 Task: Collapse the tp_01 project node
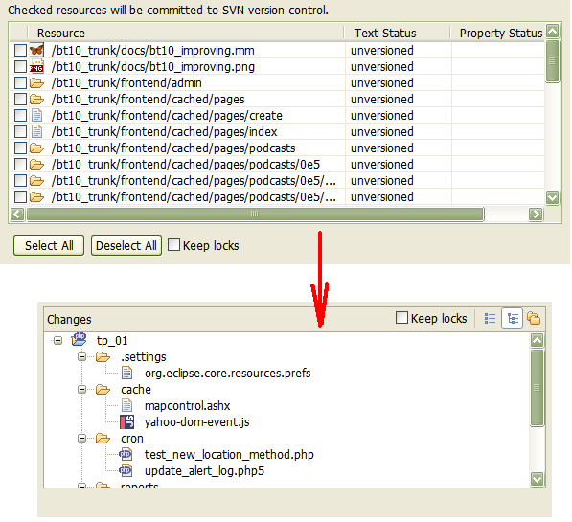(x=57, y=341)
